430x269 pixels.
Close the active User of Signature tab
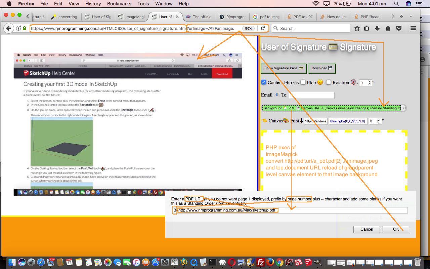[x=177, y=16]
